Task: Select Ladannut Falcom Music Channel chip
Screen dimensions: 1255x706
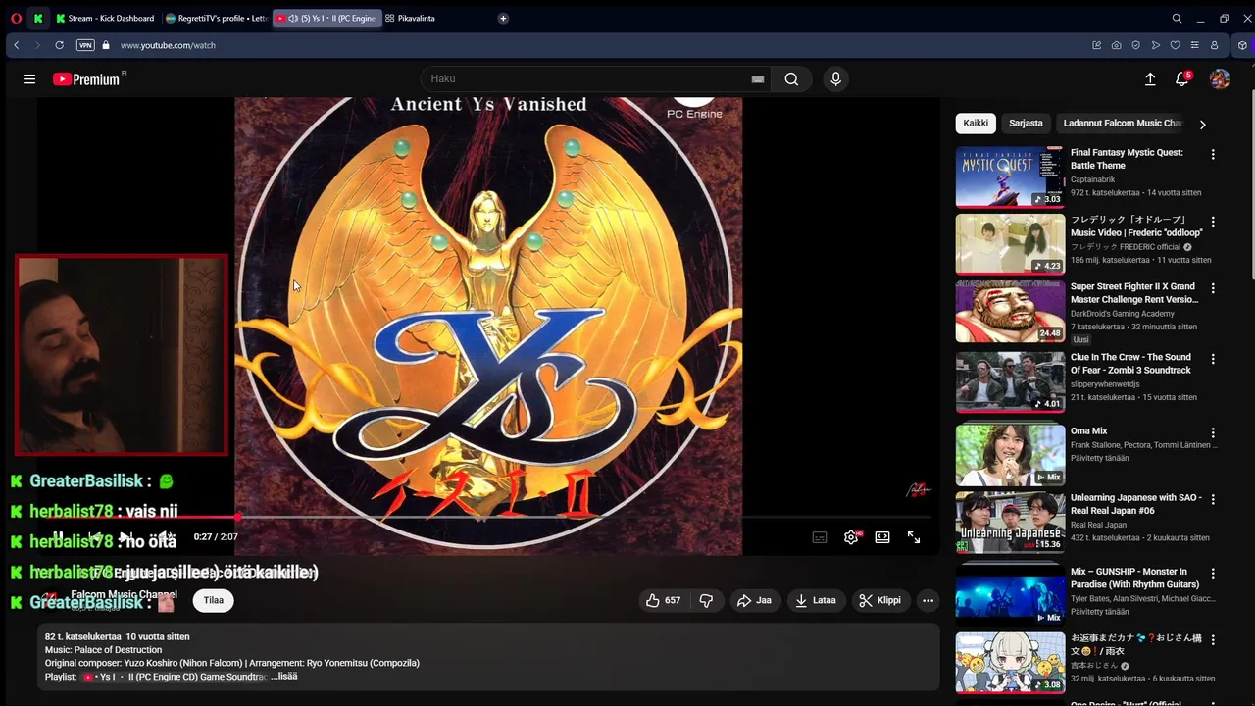Action: point(1124,124)
